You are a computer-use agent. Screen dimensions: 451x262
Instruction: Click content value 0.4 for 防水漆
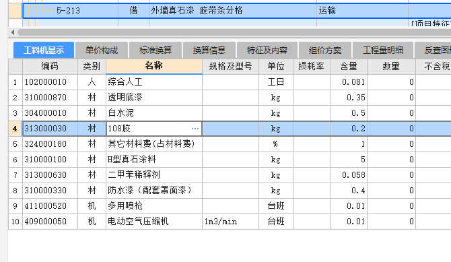349,191
